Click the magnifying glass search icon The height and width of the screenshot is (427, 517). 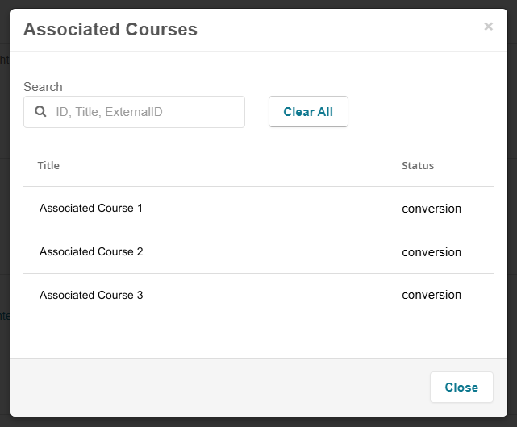[x=40, y=112]
